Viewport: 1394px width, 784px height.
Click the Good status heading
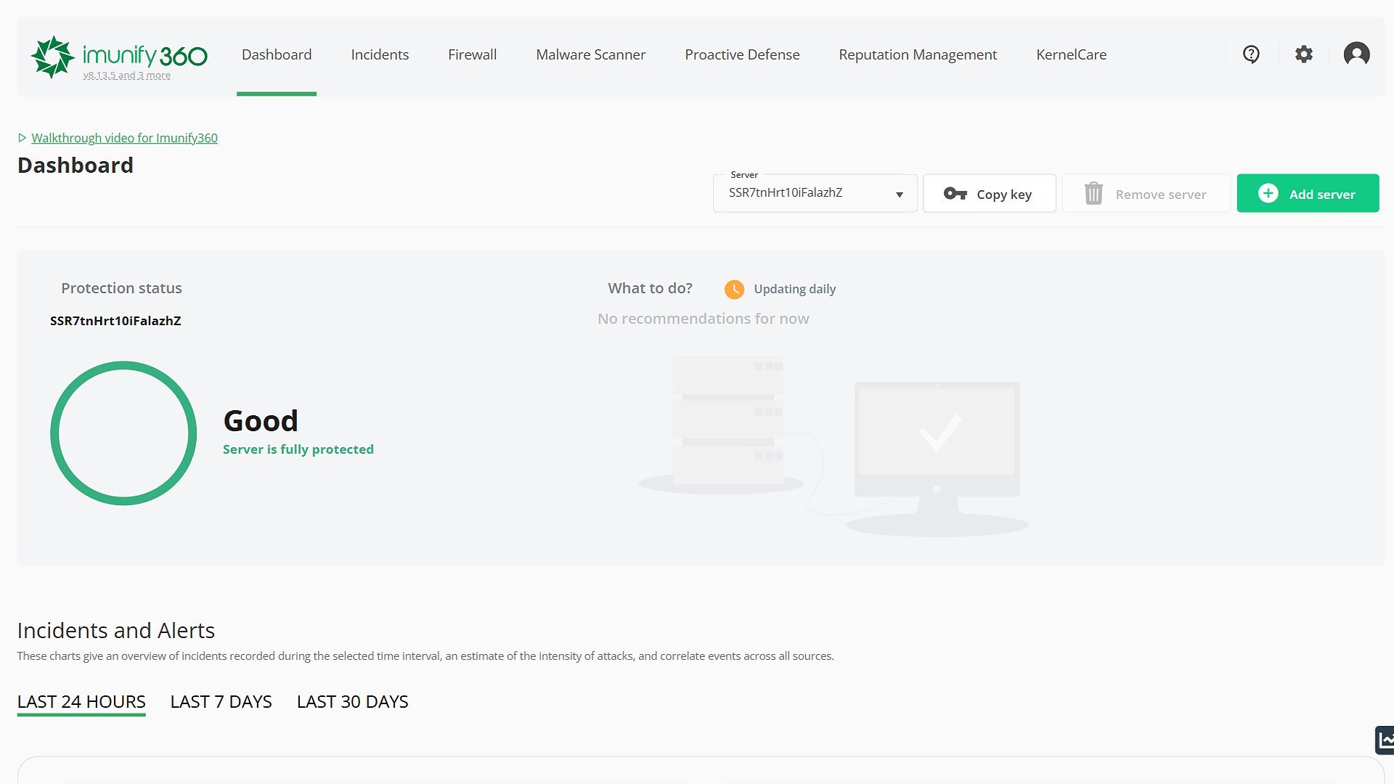tap(261, 421)
